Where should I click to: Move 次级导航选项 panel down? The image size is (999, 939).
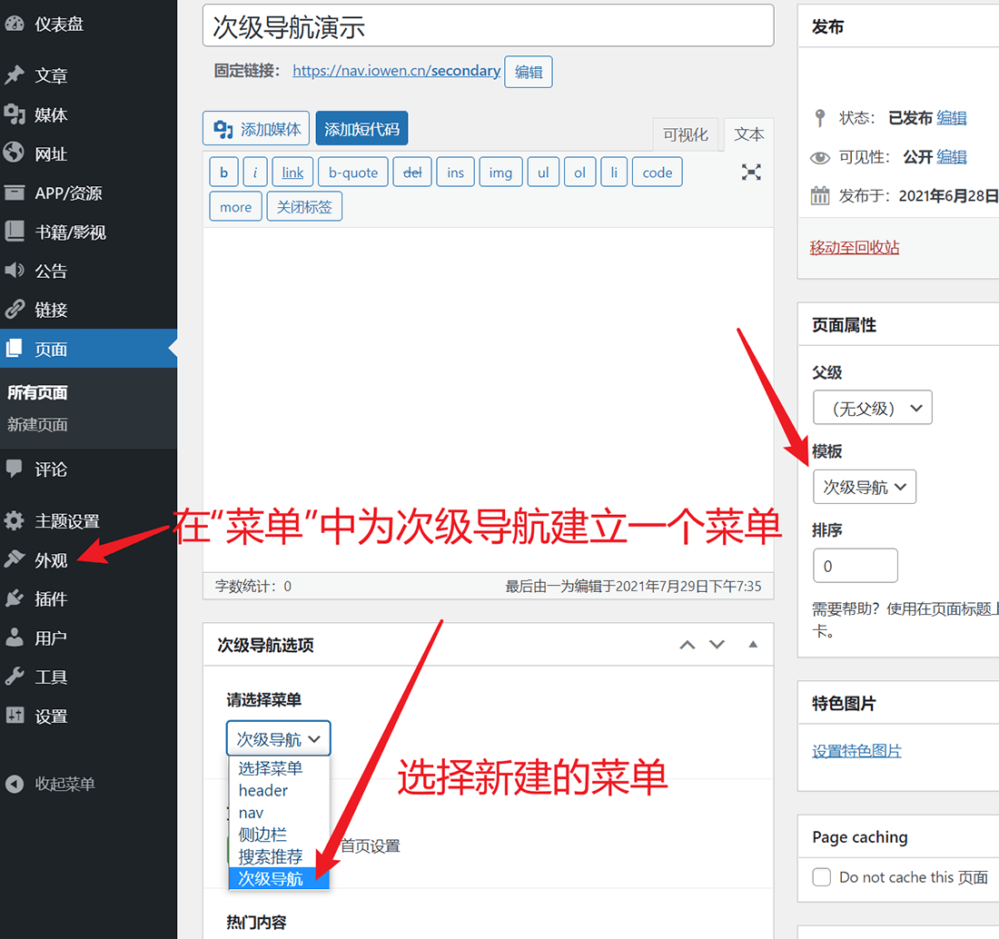click(717, 645)
